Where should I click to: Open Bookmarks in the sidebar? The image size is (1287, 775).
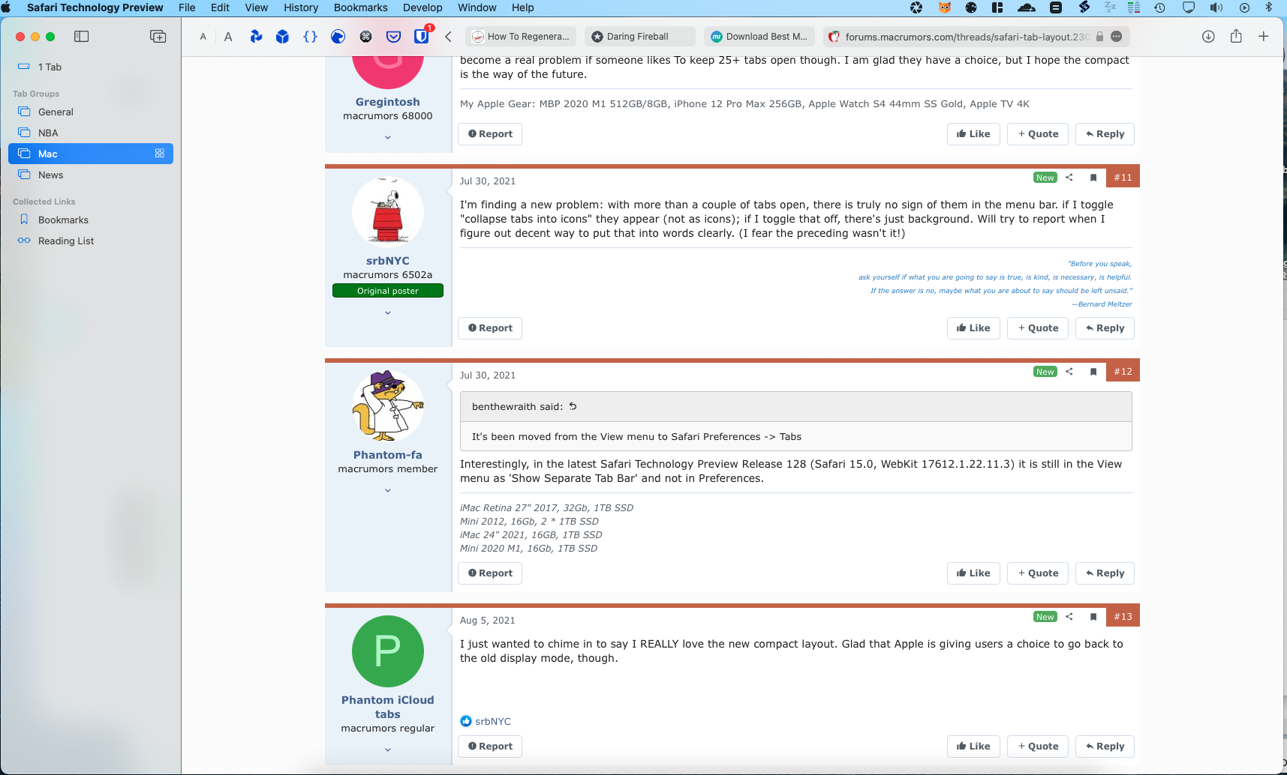91,220
